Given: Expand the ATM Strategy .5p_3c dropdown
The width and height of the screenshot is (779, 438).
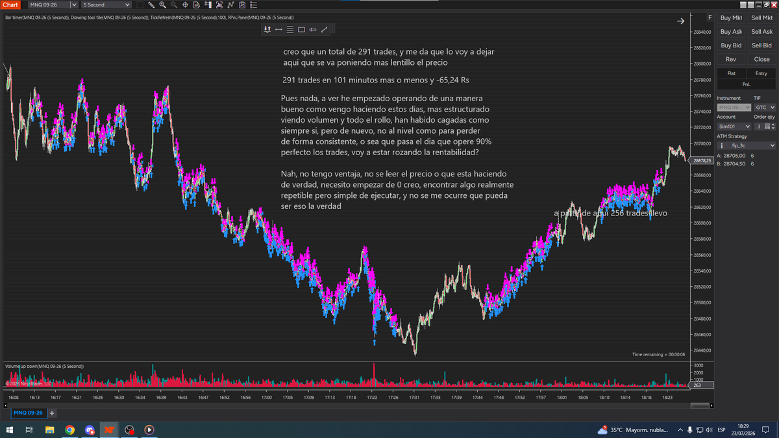Looking at the screenshot, I should tap(747, 146).
